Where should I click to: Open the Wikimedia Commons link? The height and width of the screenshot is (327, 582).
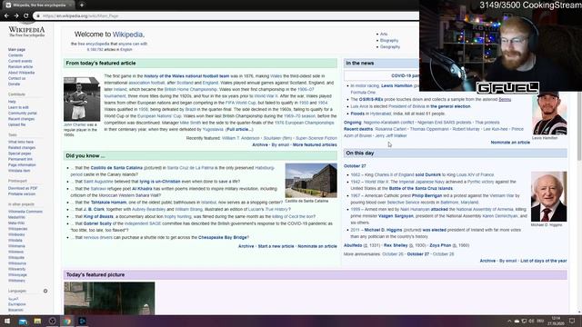25,212
